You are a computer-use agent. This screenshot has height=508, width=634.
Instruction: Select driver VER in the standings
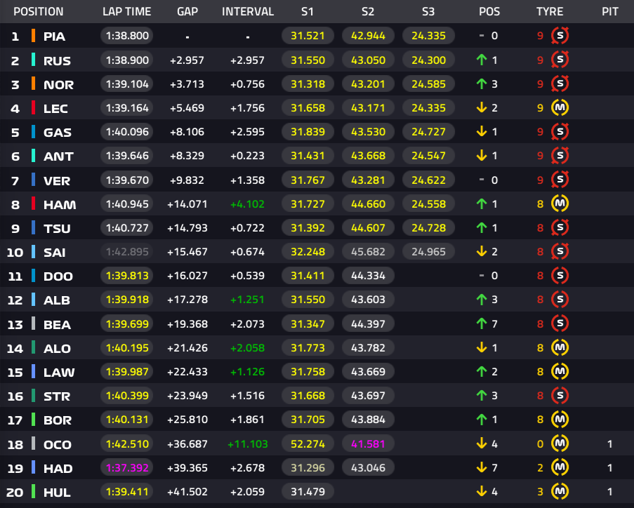tap(57, 180)
